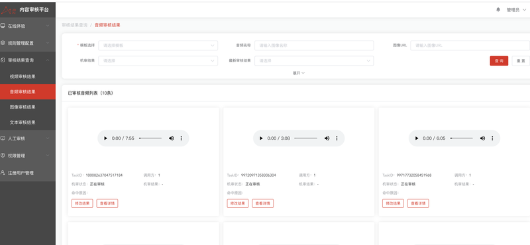Click 修改结果 for TaskID 100082637047517184

pyautogui.click(x=82, y=203)
